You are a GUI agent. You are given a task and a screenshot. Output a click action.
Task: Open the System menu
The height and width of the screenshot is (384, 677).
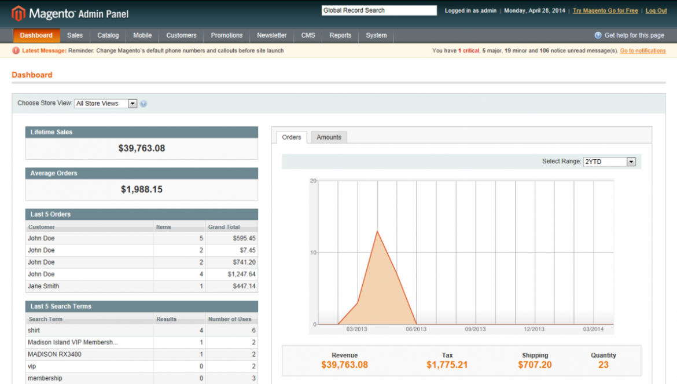376,35
